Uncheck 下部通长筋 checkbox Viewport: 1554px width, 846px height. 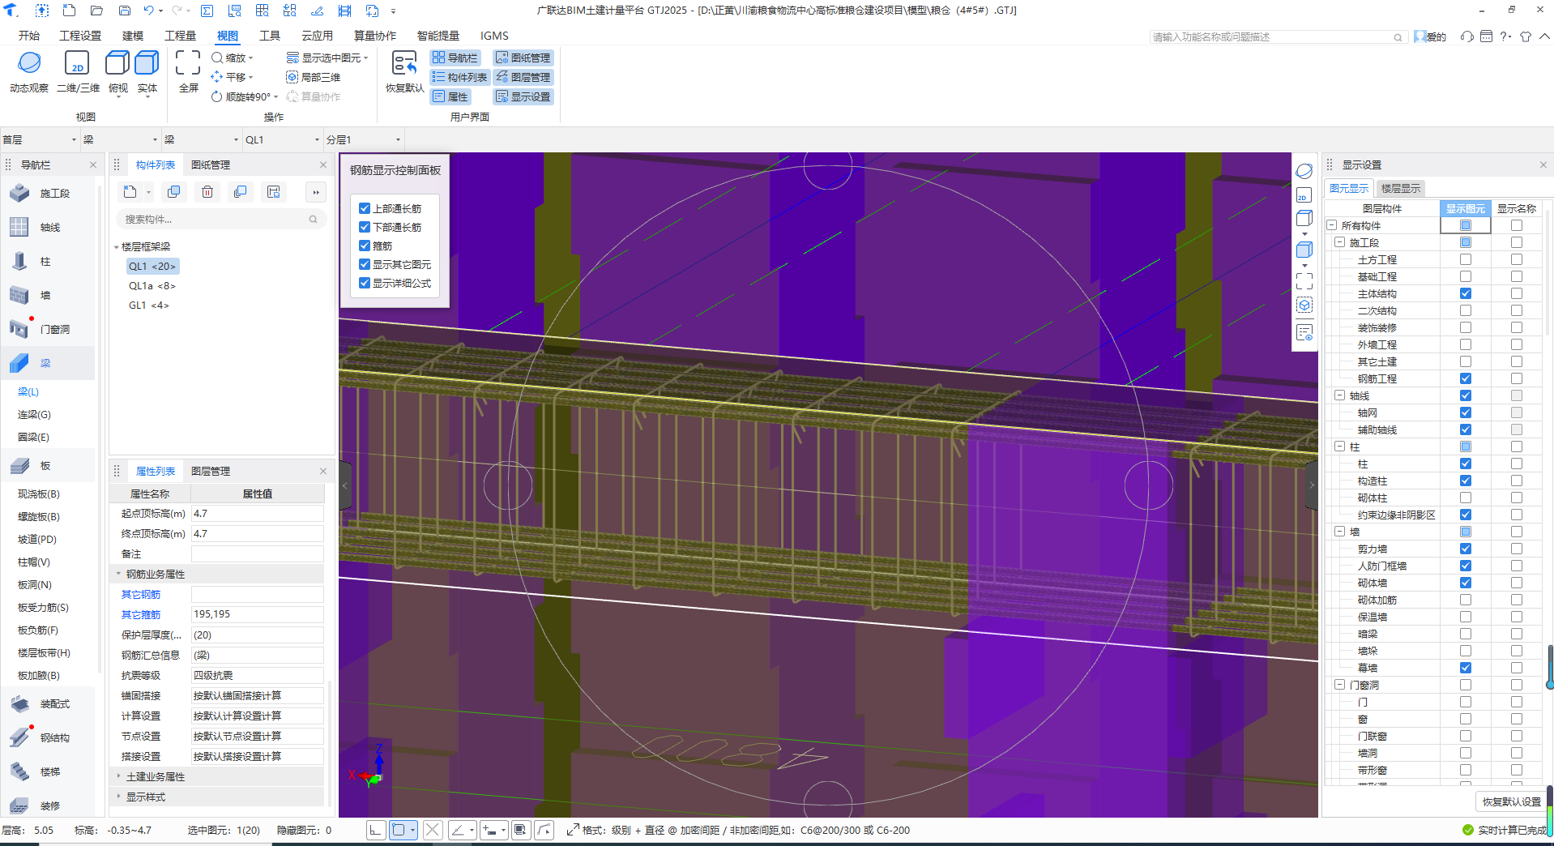(x=365, y=227)
